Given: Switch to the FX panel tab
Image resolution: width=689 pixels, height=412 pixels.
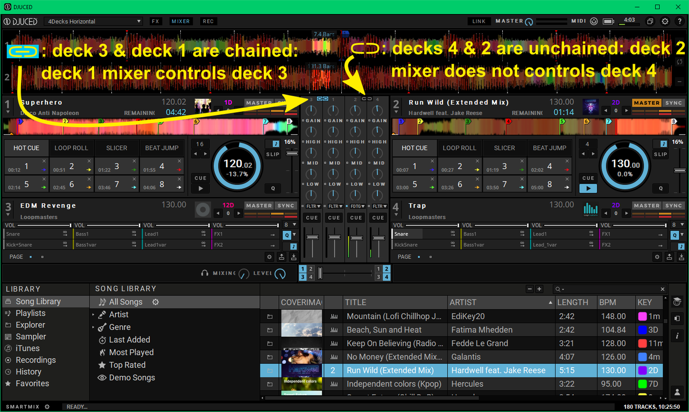Looking at the screenshot, I should (156, 22).
